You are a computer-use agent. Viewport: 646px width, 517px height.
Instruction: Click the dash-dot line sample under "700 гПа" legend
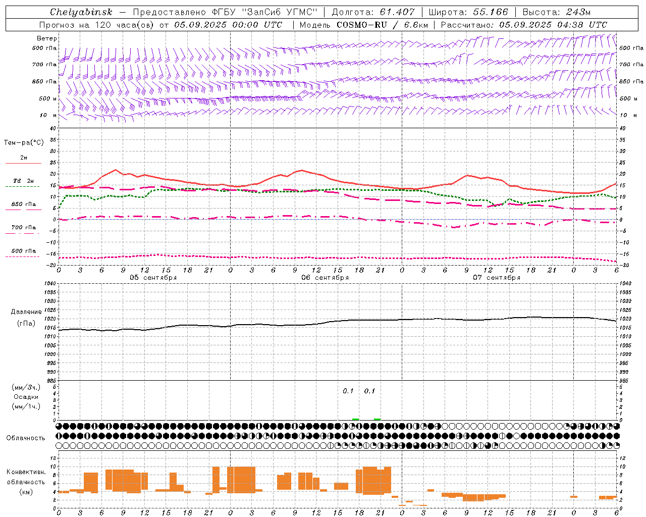tap(22, 234)
